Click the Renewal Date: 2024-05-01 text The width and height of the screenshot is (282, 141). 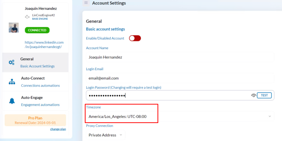(35, 123)
